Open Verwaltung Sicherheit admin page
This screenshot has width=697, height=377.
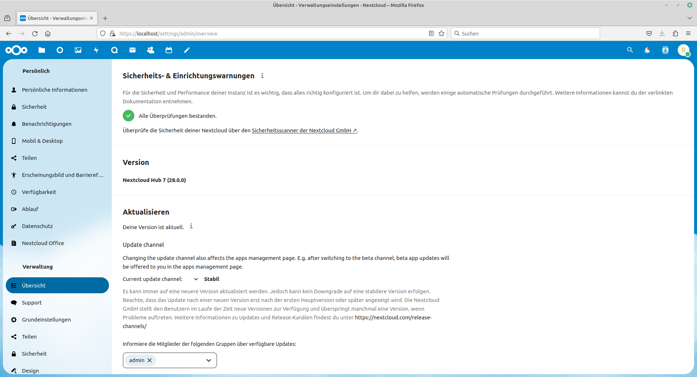click(57, 354)
